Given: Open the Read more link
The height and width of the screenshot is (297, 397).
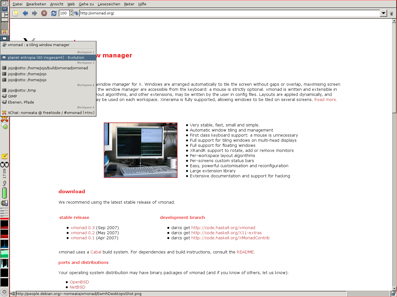Looking at the screenshot, I should coord(326,100).
